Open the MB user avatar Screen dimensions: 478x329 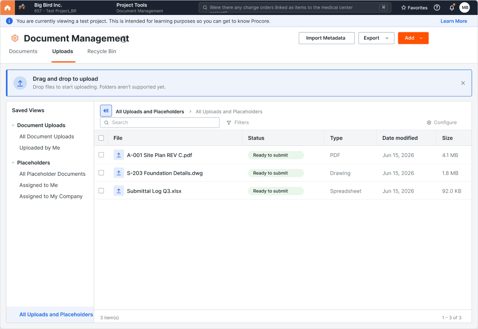click(465, 7)
